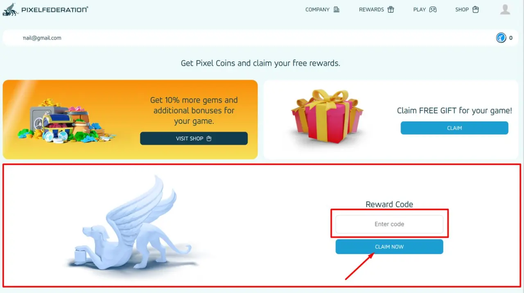Click the bag icon inside Visit Shop button
This screenshot has height=293, width=524.
(209, 138)
